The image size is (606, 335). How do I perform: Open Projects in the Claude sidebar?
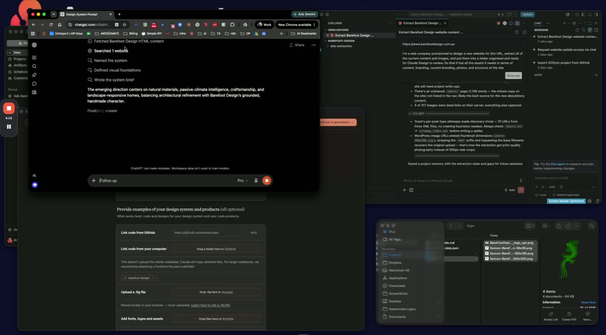pos(20,59)
